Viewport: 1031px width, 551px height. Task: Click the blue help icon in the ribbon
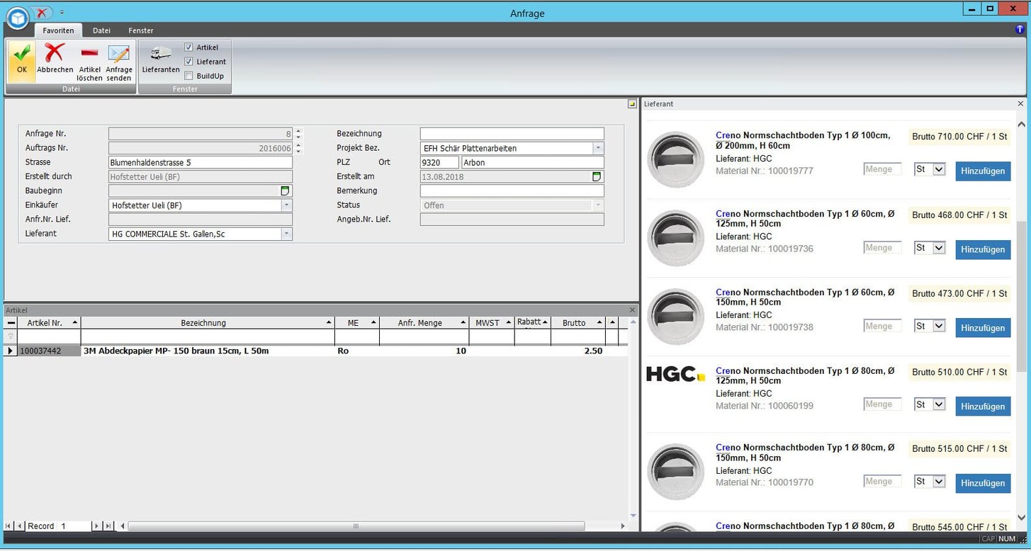click(1020, 30)
